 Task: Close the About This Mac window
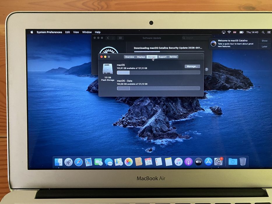pyautogui.click(x=102, y=57)
